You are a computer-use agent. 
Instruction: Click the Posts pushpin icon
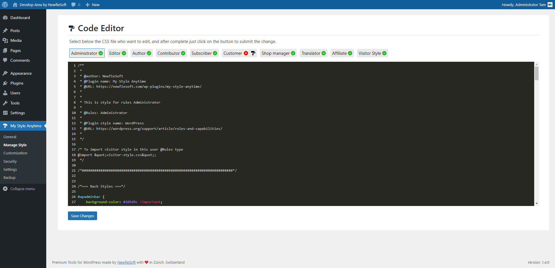tap(5, 31)
